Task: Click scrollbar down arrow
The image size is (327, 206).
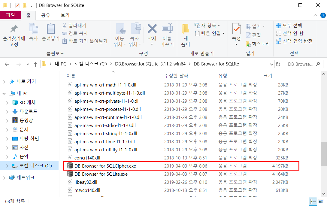Action: [324, 194]
